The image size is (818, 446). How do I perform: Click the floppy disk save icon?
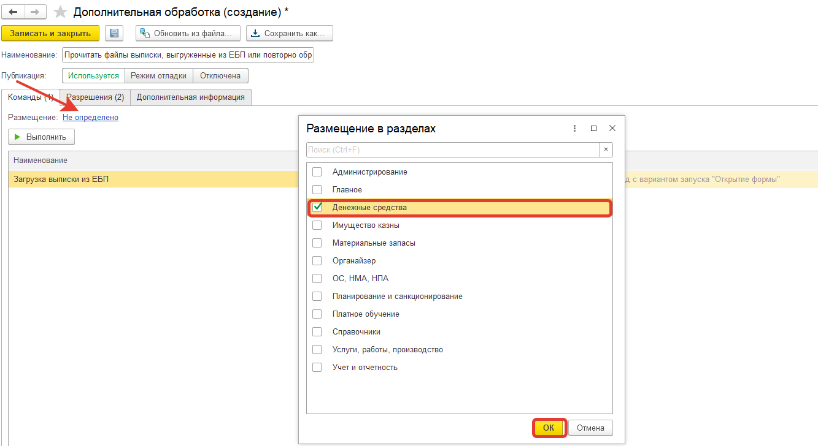coord(114,33)
